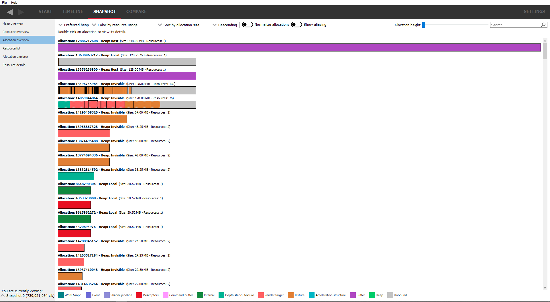Click the Descriptors legend color box
Viewport: 550px width, 302px height.
click(x=139, y=295)
